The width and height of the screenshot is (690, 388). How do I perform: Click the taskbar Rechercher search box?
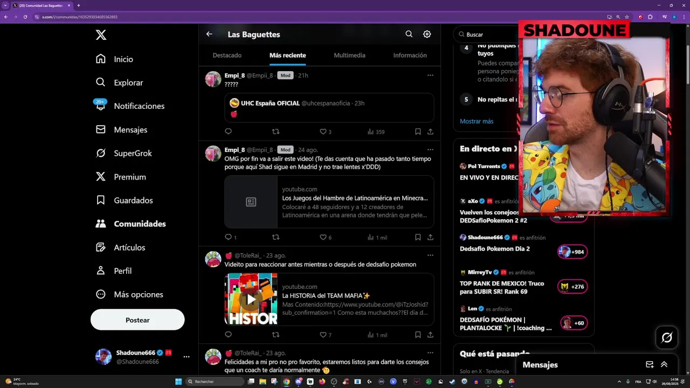tap(215, 382)
